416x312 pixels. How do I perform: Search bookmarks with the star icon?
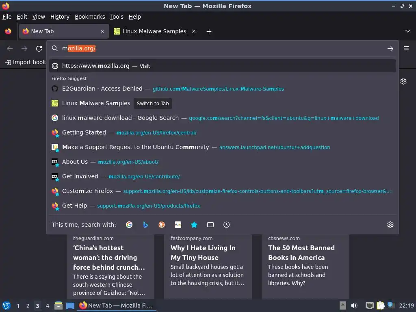click(194, 225)
